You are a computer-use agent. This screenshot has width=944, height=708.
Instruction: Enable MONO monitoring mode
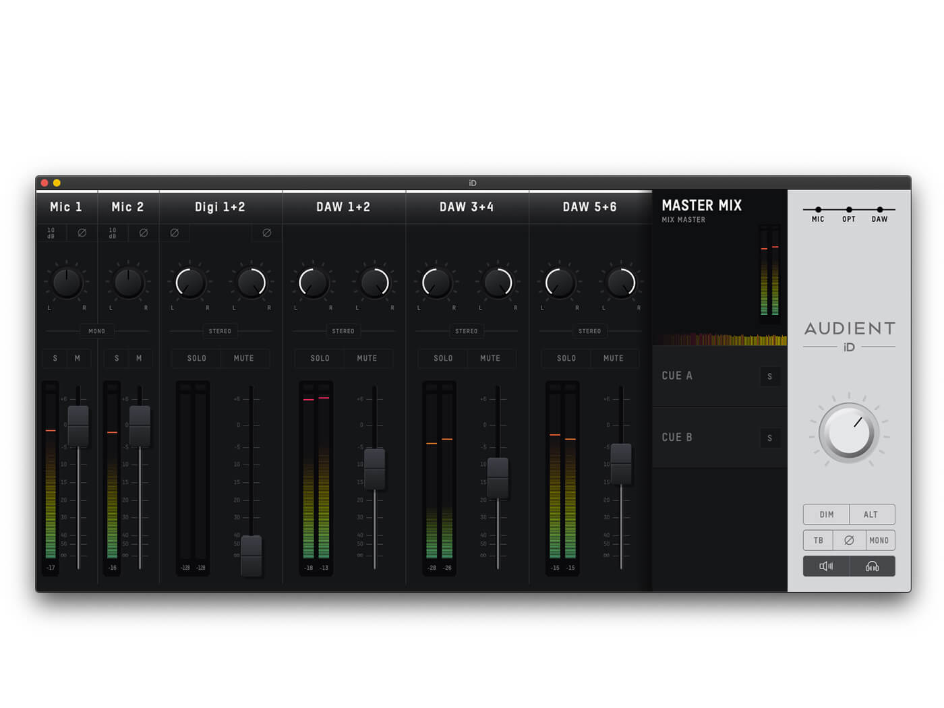pyautogui.click(x=879, y=540)
